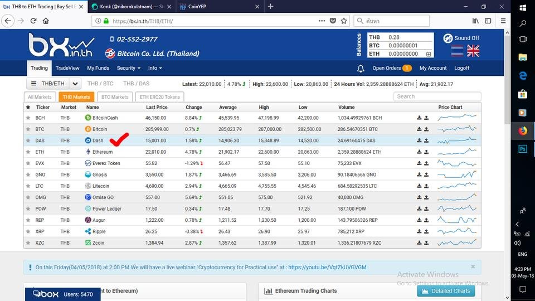This screenshot has width=535, height=301.
Task: Click deposit icon in BitcoinCash row
Action: pyautogui.click(x=419, y=118)
